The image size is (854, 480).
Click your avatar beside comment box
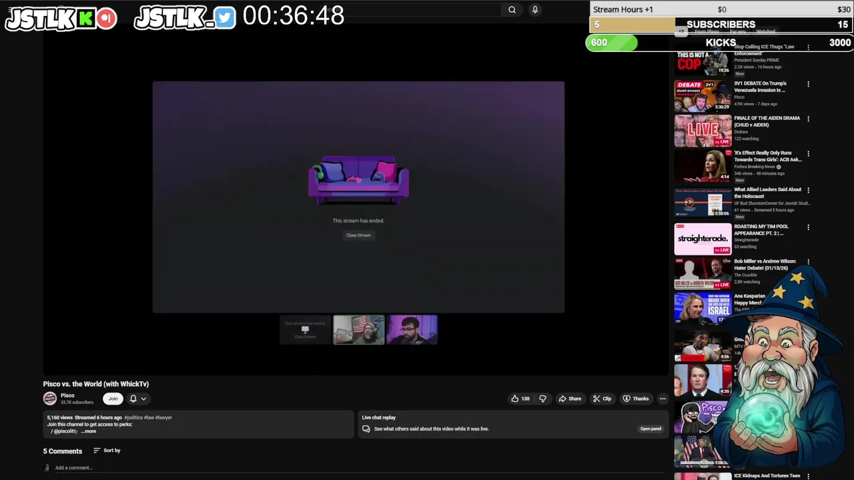(x=47, y=468)
